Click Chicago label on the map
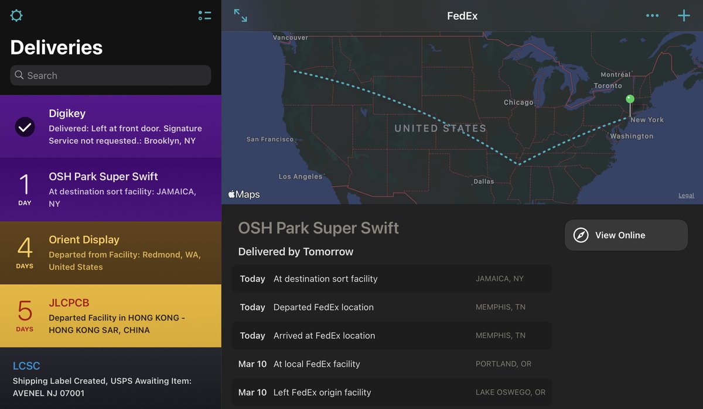Viewport: 703px width, 409px height. click(x=518, y=102)
